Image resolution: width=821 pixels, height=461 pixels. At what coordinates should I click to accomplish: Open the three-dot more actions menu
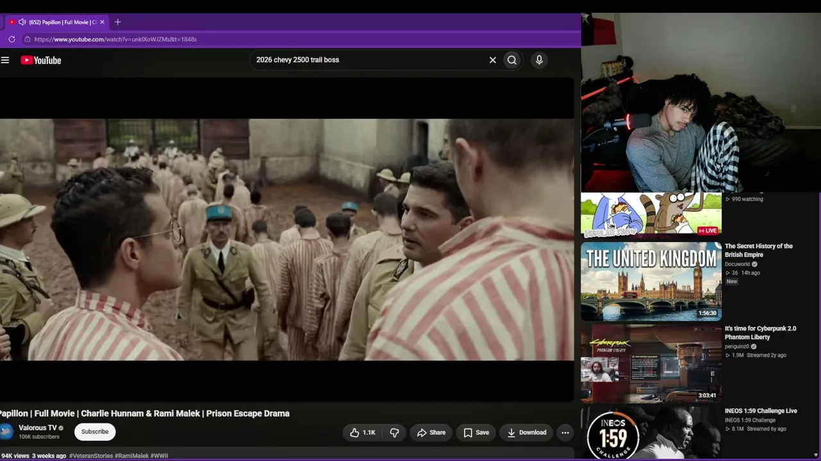565,433
